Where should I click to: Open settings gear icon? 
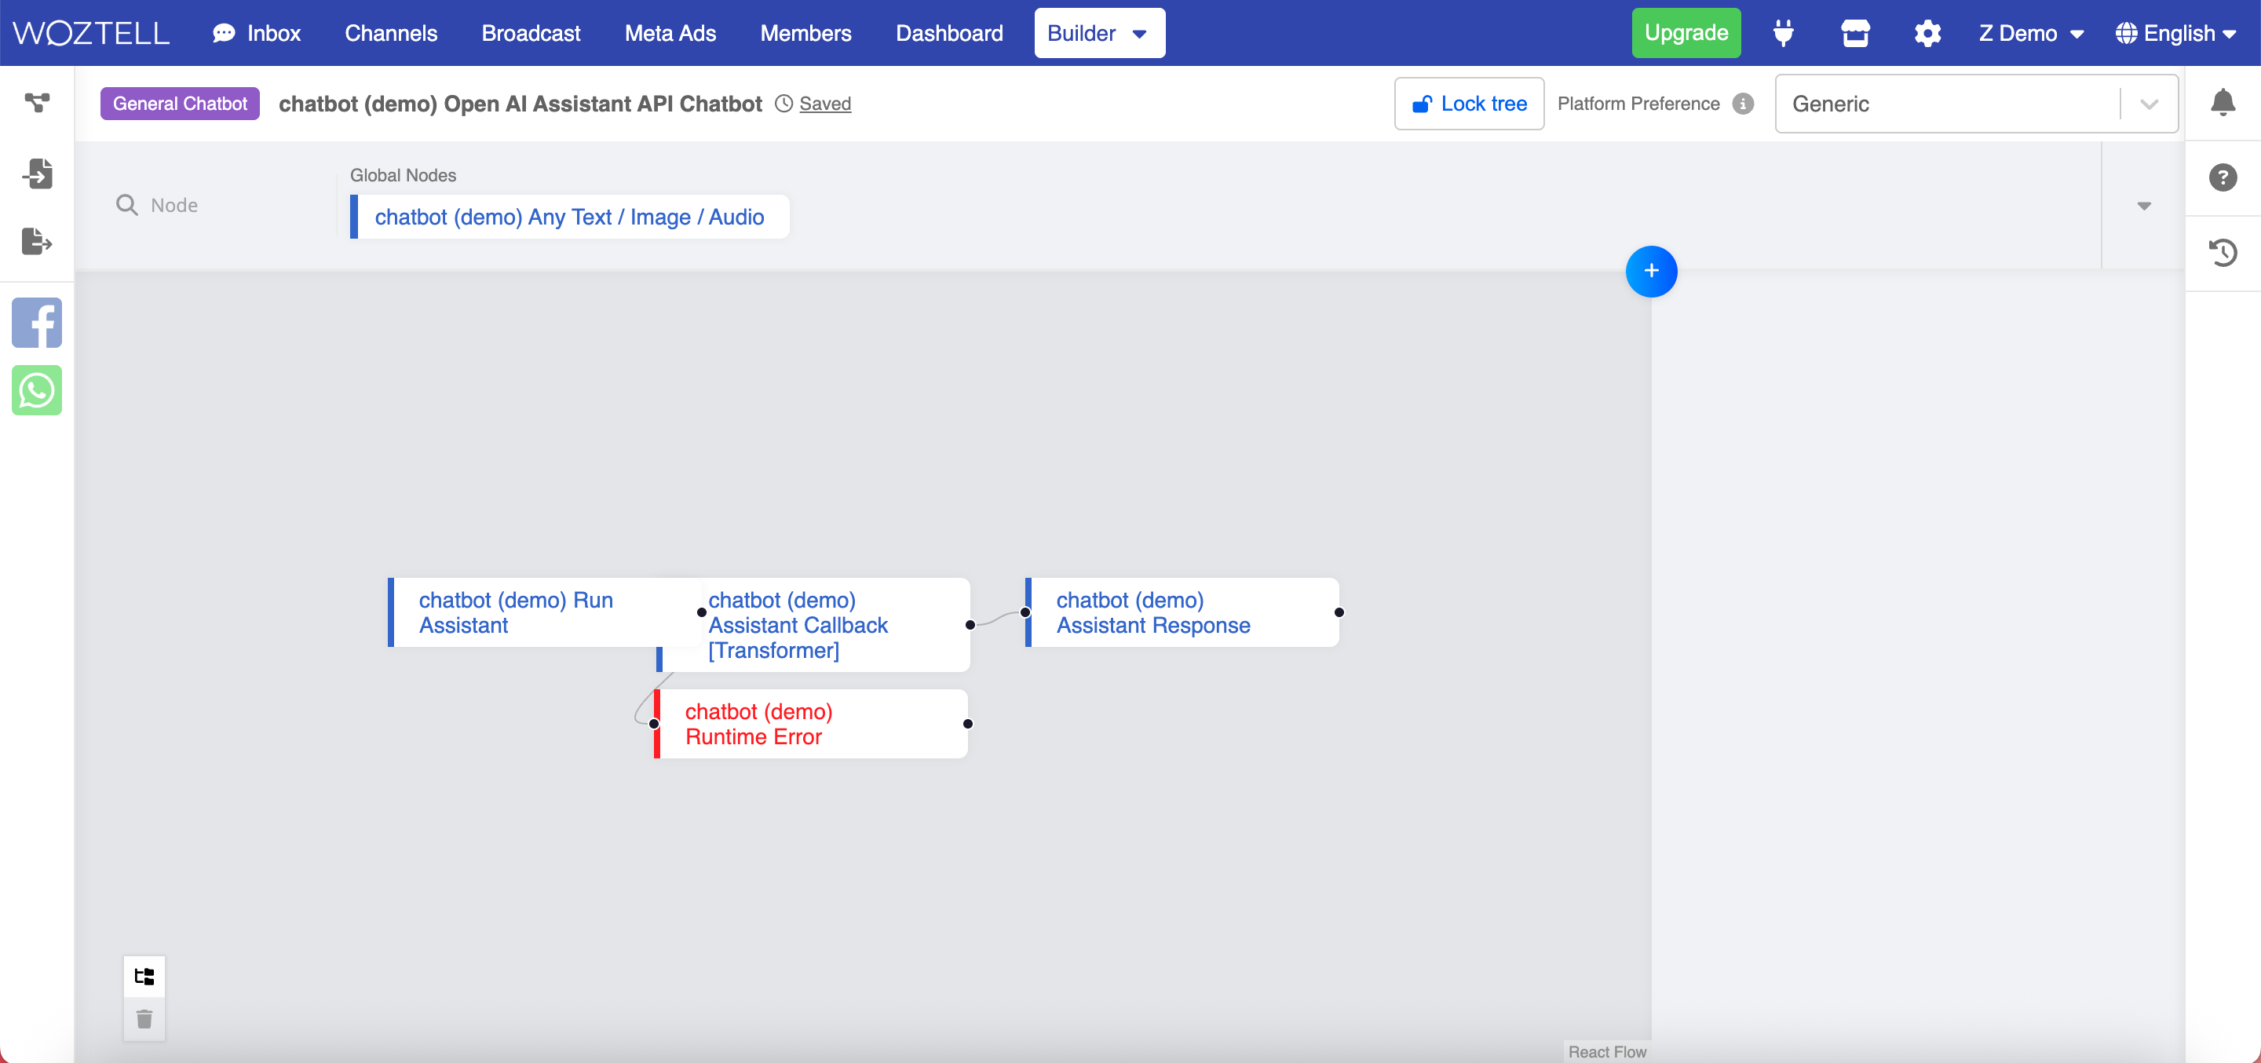pos(1927,33)
